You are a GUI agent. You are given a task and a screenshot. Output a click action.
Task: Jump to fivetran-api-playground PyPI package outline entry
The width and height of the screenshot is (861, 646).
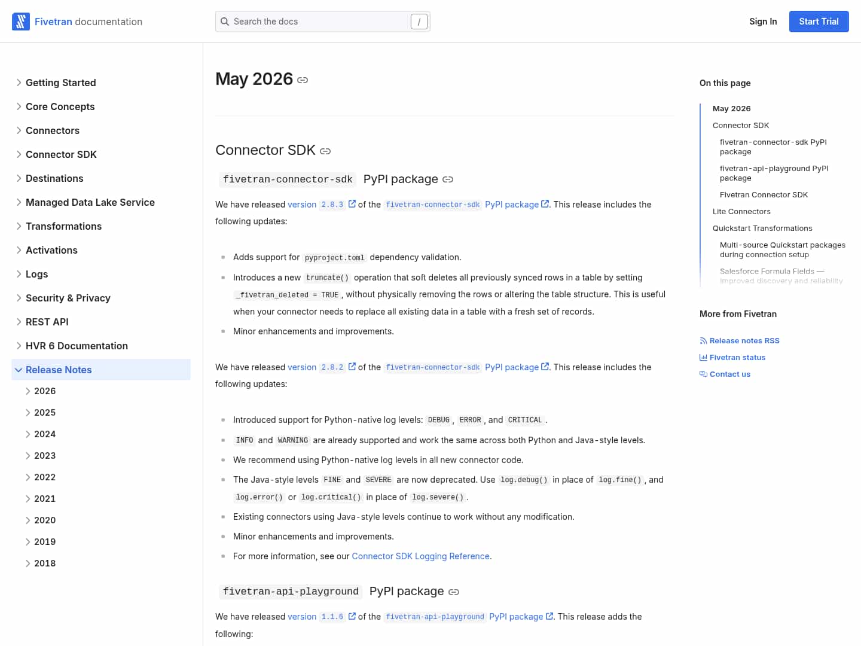tap(774, 173)
